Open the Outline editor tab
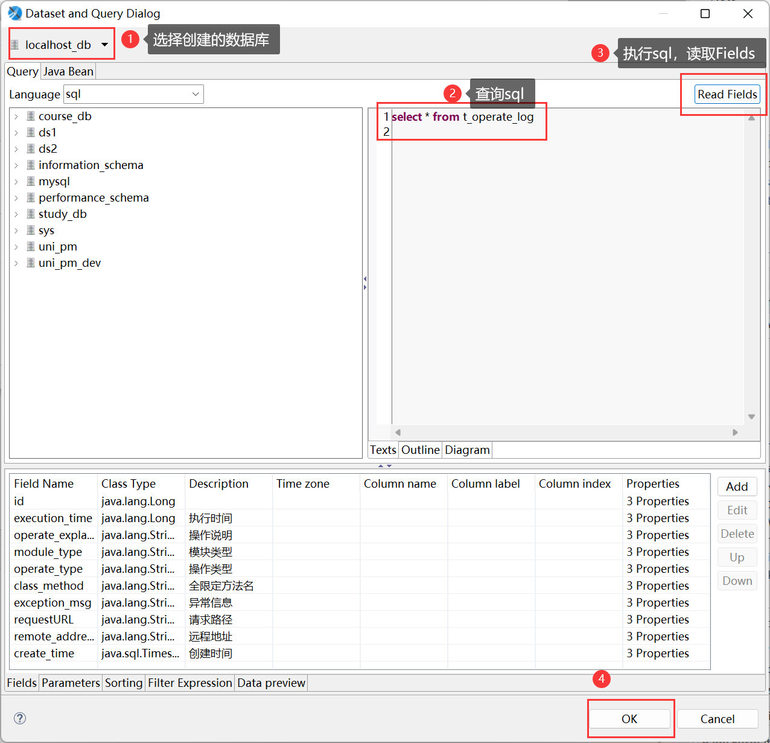This screenshot has height=743, width=770. 421,450
